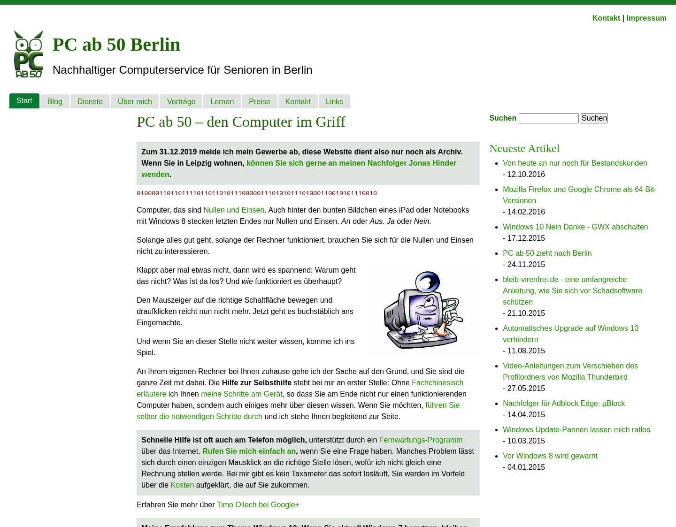This screenshot has width=676, height=527.
Task: Open Vor Windows 8 wird gewarnt article
Action: 550,456
